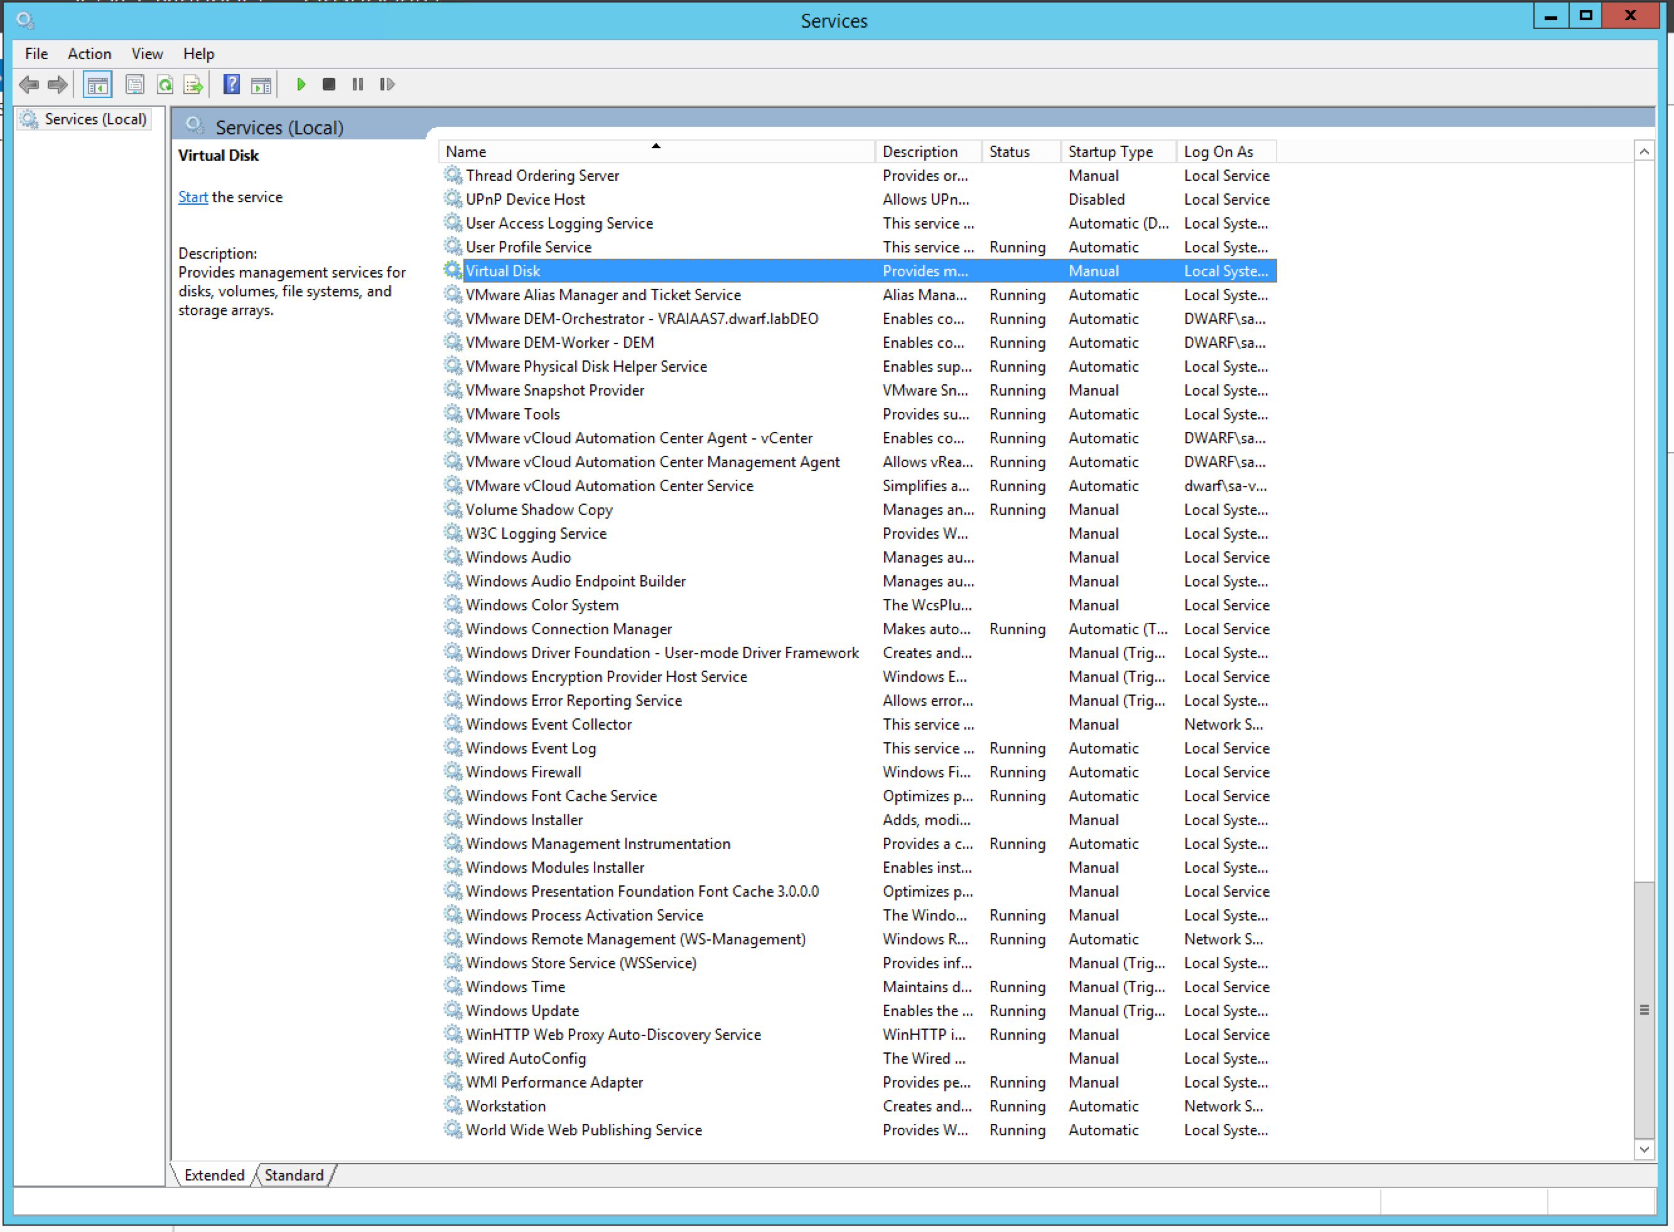Screen dimensions: 1674x1232
Task: Select Windows Store Service (WSService) row
Action: tap(859, 963)
